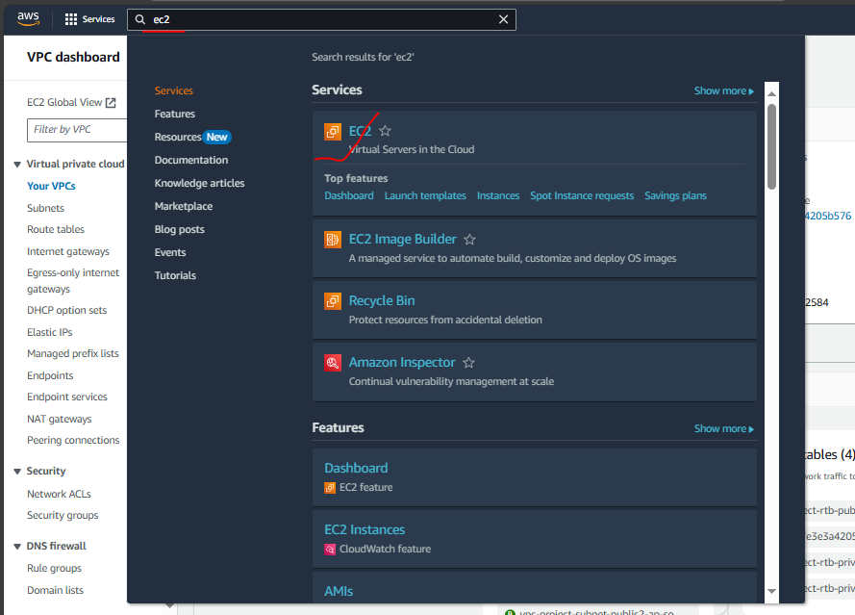Select the Documentation filter category

190,160
